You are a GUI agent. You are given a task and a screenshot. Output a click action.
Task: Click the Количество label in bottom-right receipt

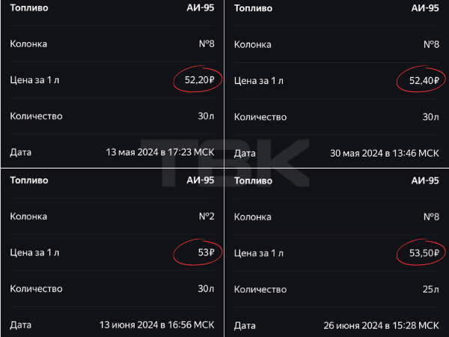coord(260,289)
